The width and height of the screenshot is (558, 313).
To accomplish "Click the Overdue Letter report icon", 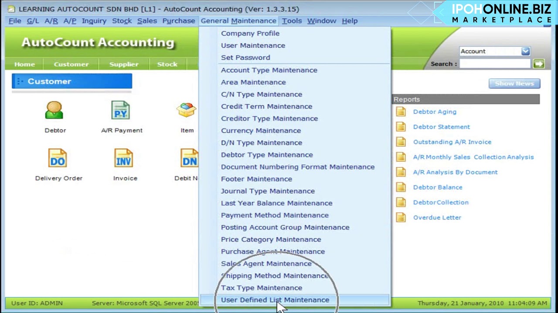I will [x=401, y=217].
